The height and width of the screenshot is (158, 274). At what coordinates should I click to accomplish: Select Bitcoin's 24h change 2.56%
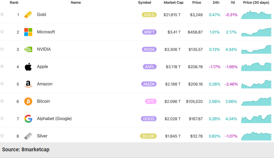[x=215, y=102]
